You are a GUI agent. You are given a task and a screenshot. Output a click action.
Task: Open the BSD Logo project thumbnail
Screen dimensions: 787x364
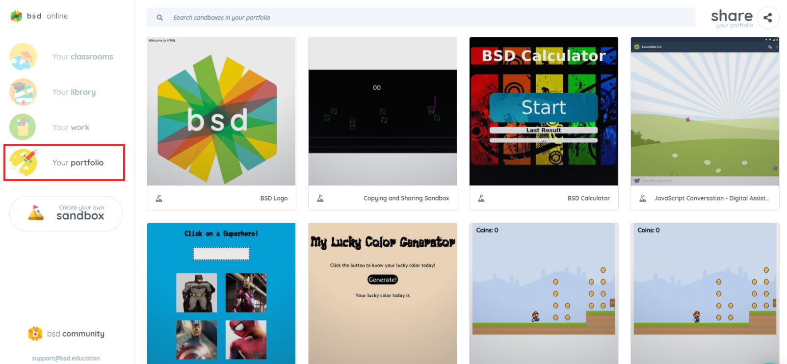pos(221,111)
